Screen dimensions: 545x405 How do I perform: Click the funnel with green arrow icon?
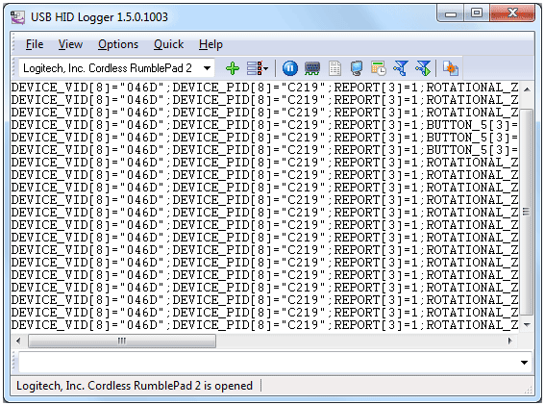pos(423,68)
